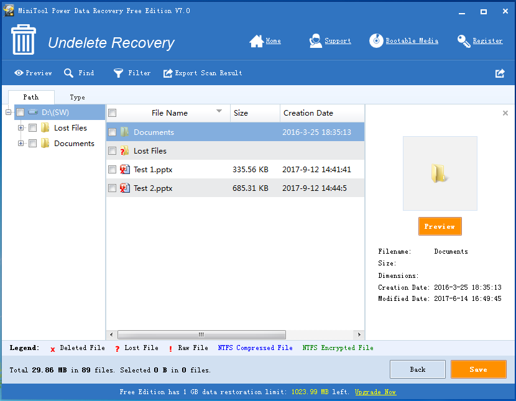Click the Preview eye icon in toolbar

pos(19,73)
